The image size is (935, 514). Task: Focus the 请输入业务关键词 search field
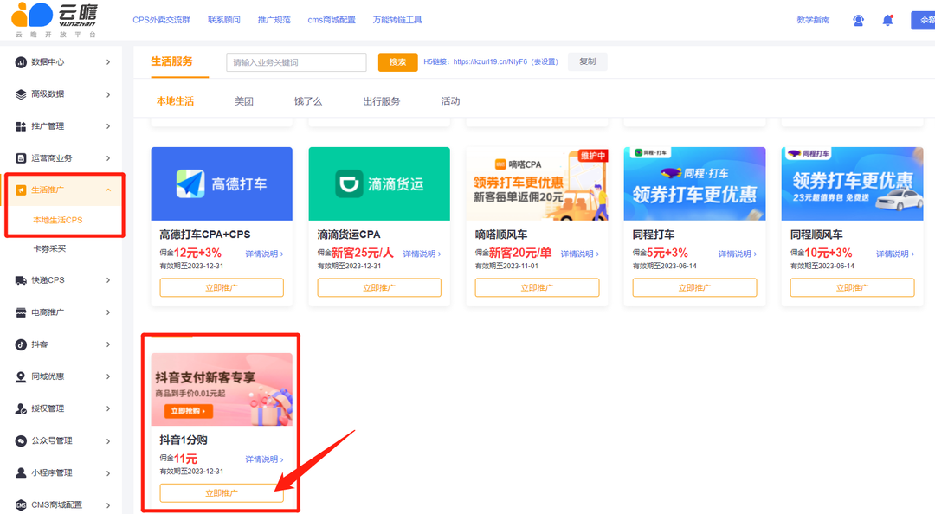[296, 62]
